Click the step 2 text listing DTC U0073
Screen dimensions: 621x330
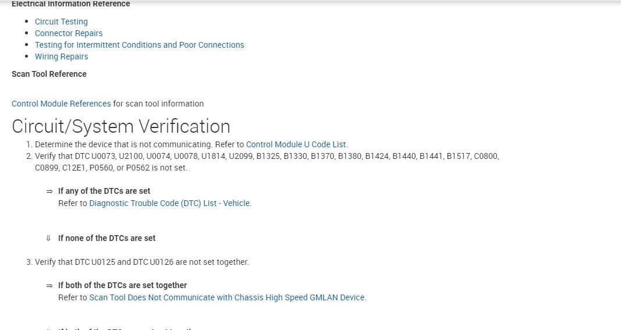(233, 156)
